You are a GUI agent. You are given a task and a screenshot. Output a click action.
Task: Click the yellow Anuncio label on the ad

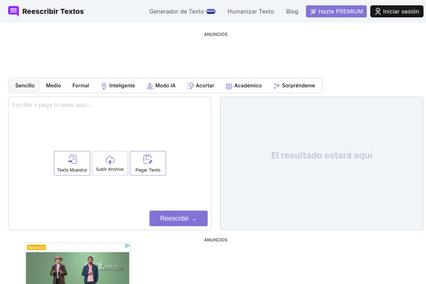pos(37,247)
